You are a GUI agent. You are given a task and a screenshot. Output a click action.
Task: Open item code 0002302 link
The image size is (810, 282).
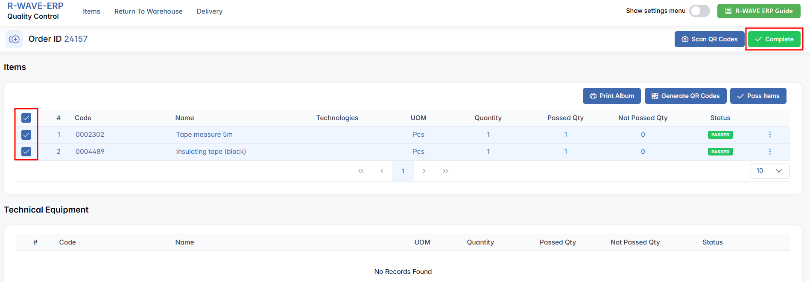(90, 135)
